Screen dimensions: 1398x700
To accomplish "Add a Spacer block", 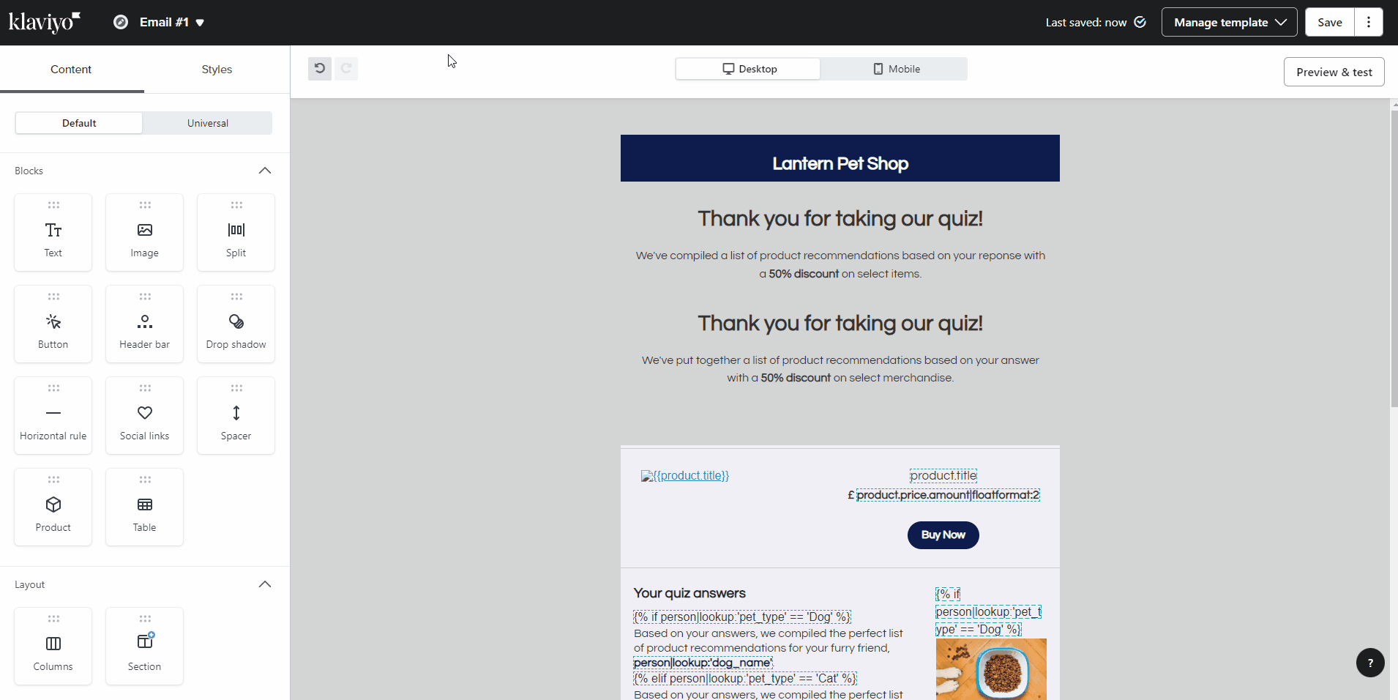I will (x=236, y=415).
